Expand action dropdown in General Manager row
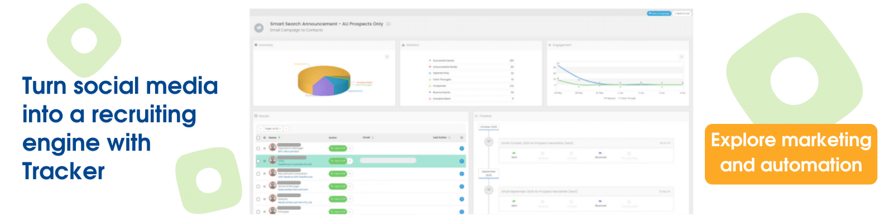Image resolution: width=884 pixels, height=221 pixels. 350,186
